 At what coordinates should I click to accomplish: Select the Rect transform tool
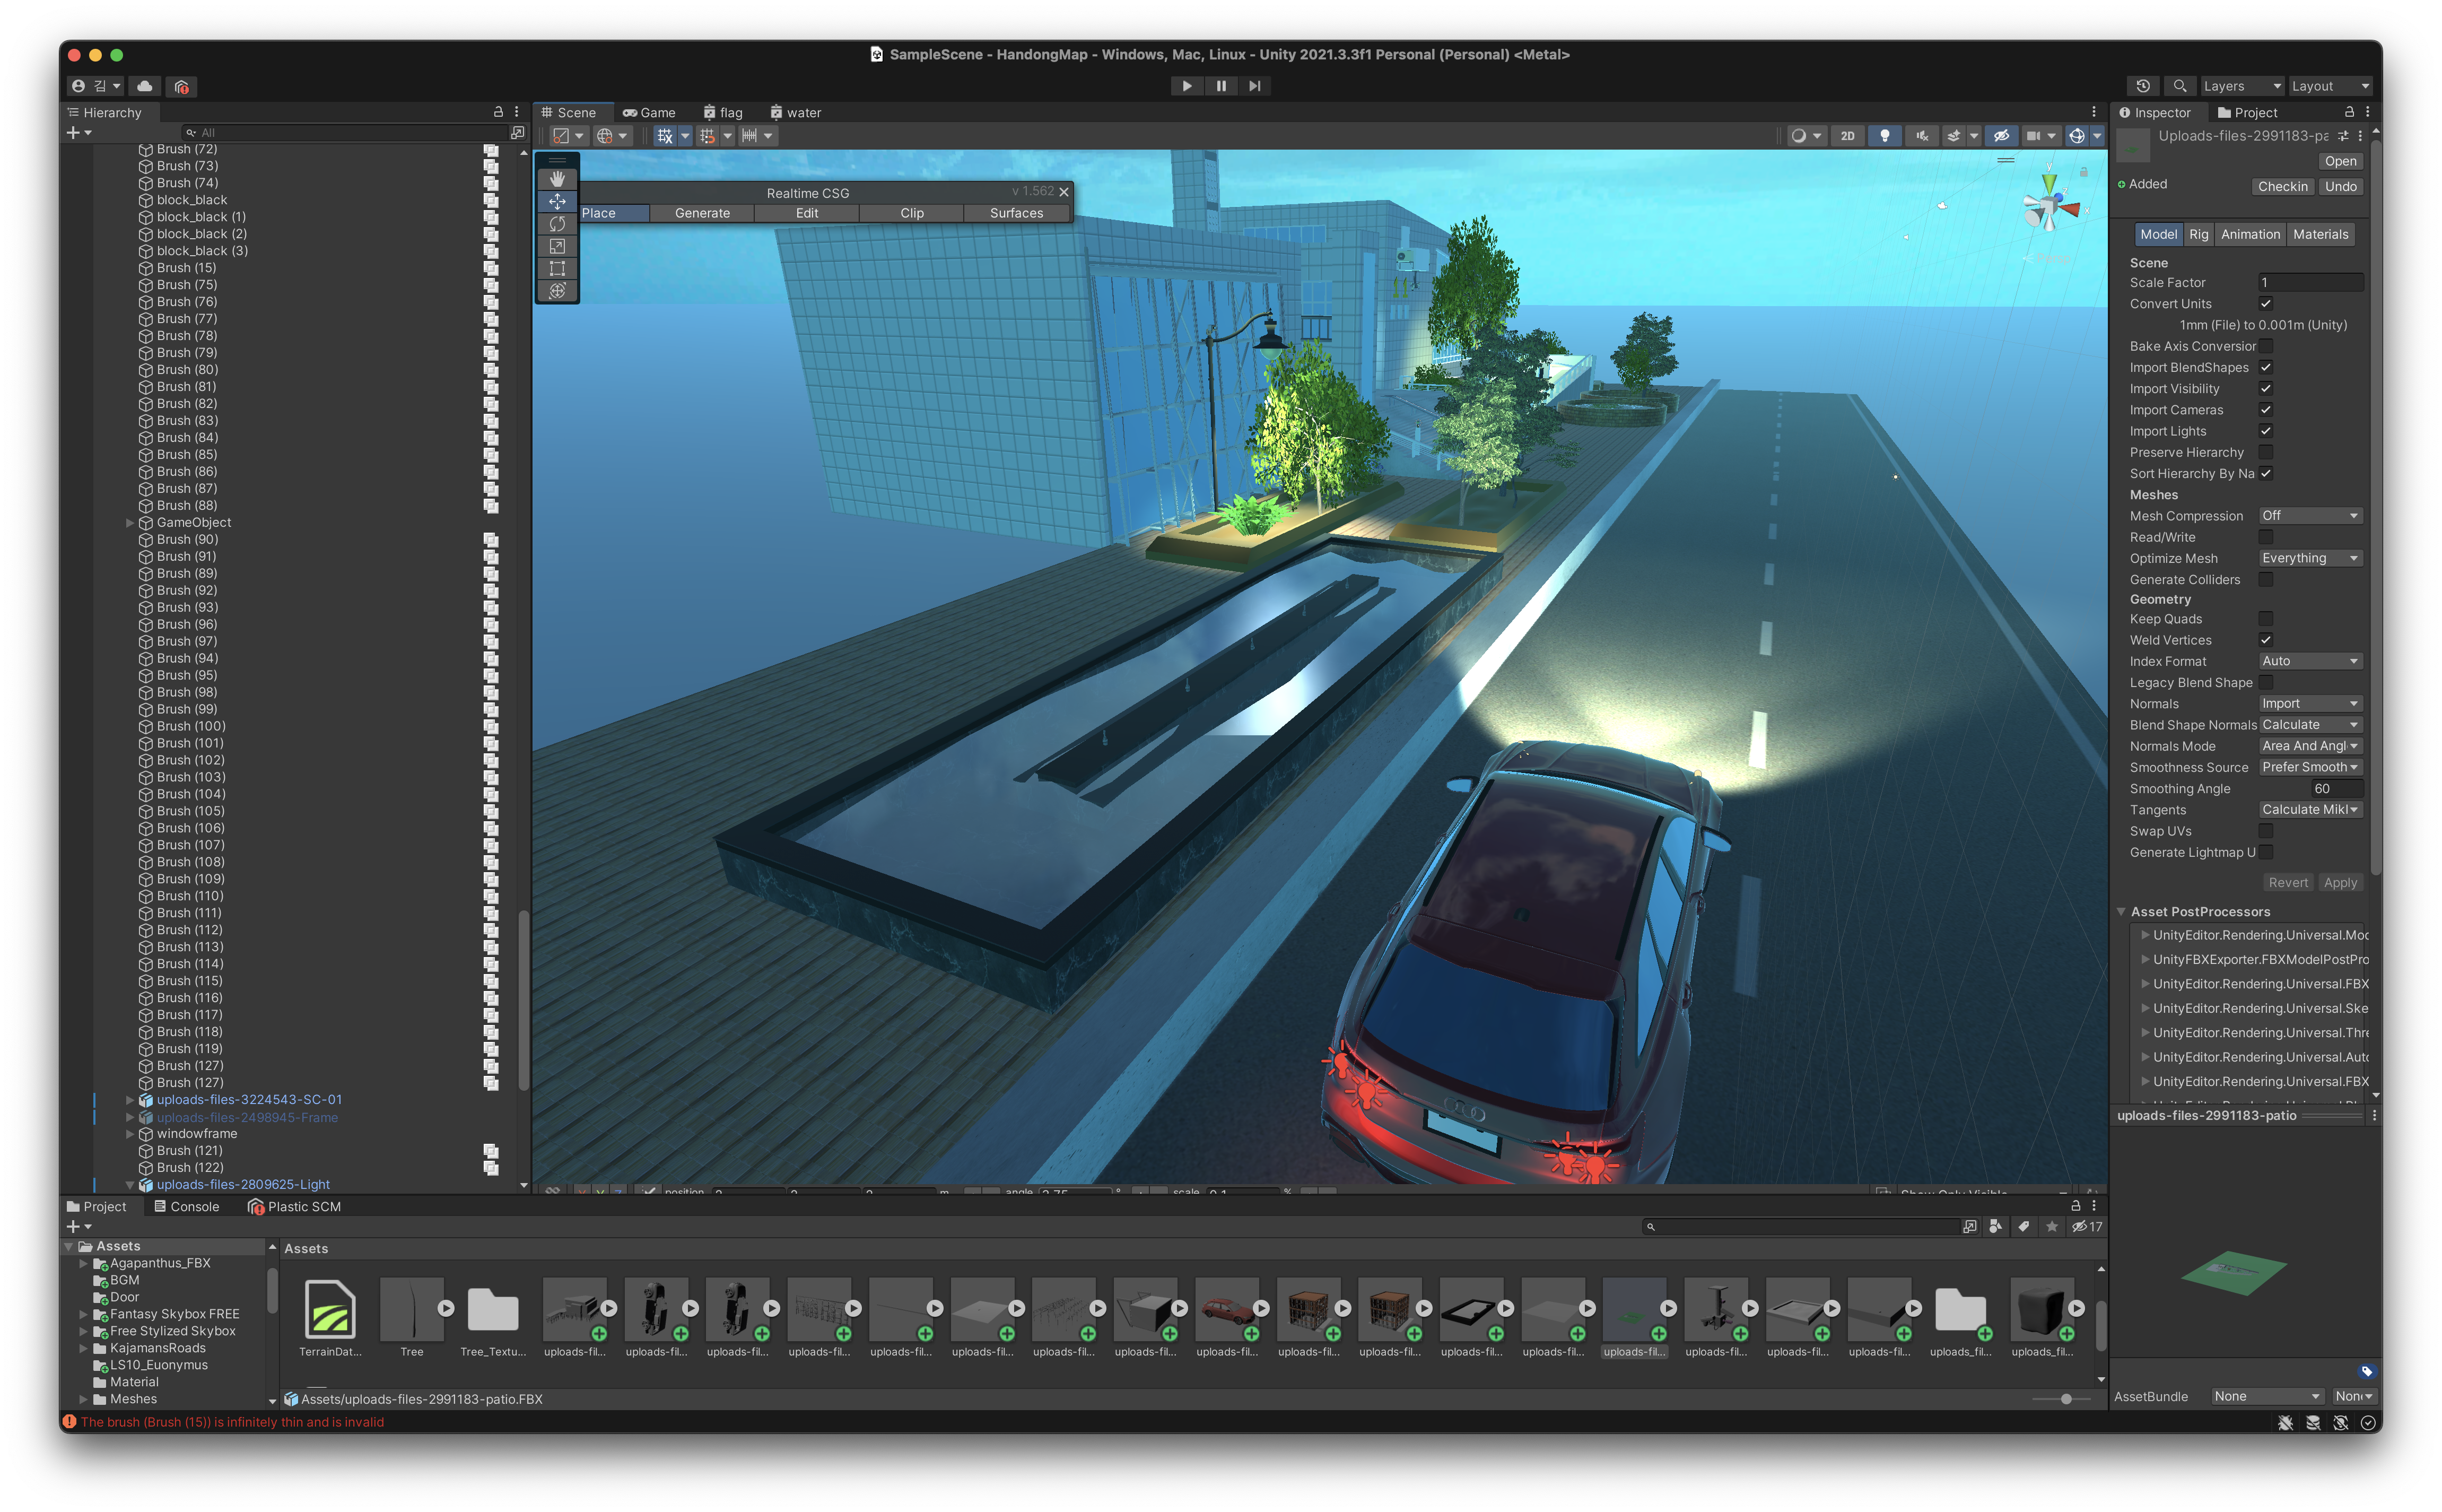click(x=557, y=268)
